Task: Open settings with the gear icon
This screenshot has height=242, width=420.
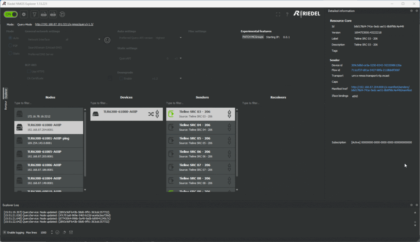Action: (x=24, y=14)
